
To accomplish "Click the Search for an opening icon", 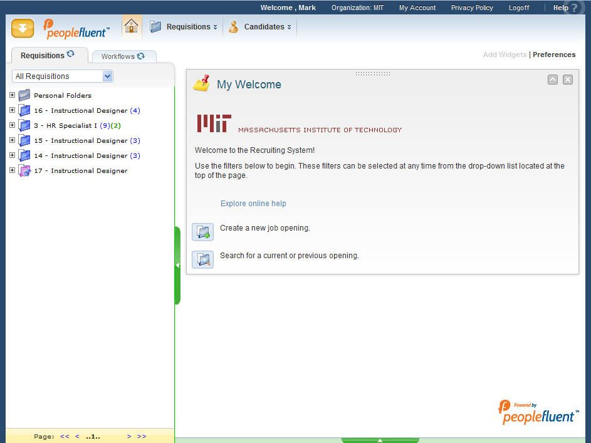I will pyautogui.click(x=202, y=259).
